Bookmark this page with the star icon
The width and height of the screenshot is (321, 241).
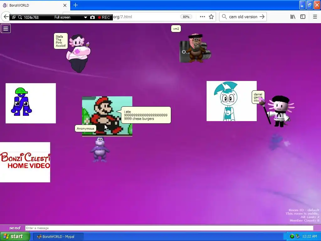click(211, 17)
